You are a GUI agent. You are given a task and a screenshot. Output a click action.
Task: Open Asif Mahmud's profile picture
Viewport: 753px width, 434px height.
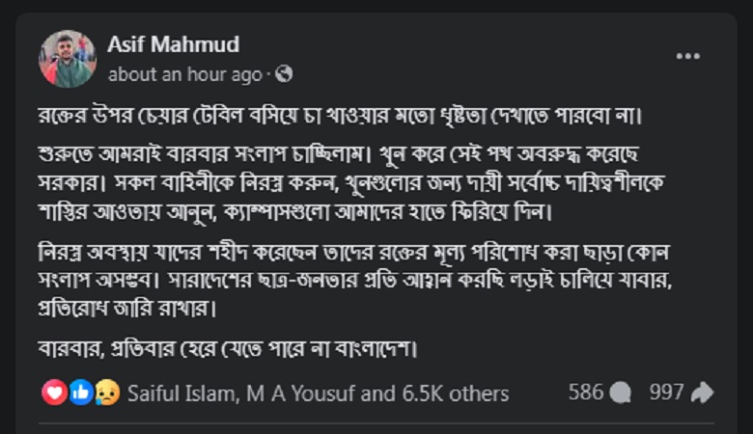(68, 59)
